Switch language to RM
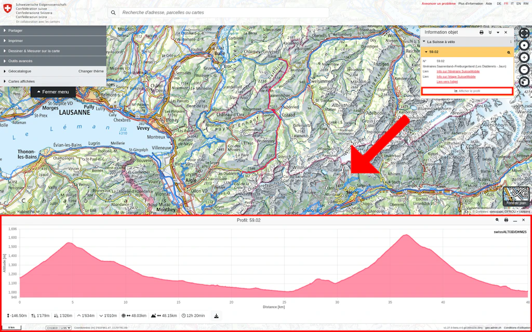Image resolution: width=532 pixels, height=332 pixels. pyautogui.click(x=526, y=4)
